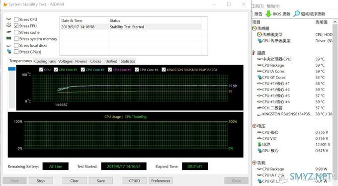Uncheck the Stress FPU checkbox
This screenshot has width=338, height=186.
point(16,26)
